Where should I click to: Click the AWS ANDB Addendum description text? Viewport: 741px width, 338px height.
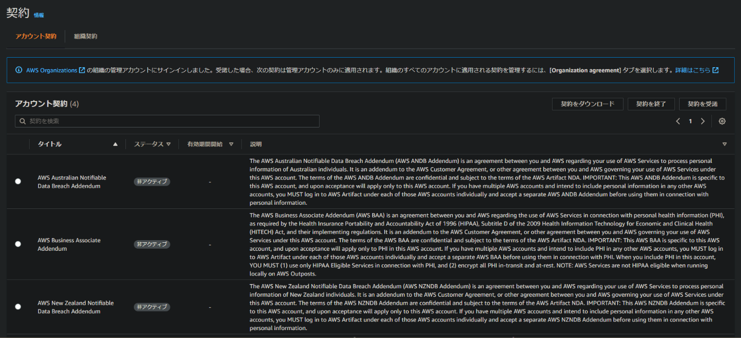click(487, 181)
